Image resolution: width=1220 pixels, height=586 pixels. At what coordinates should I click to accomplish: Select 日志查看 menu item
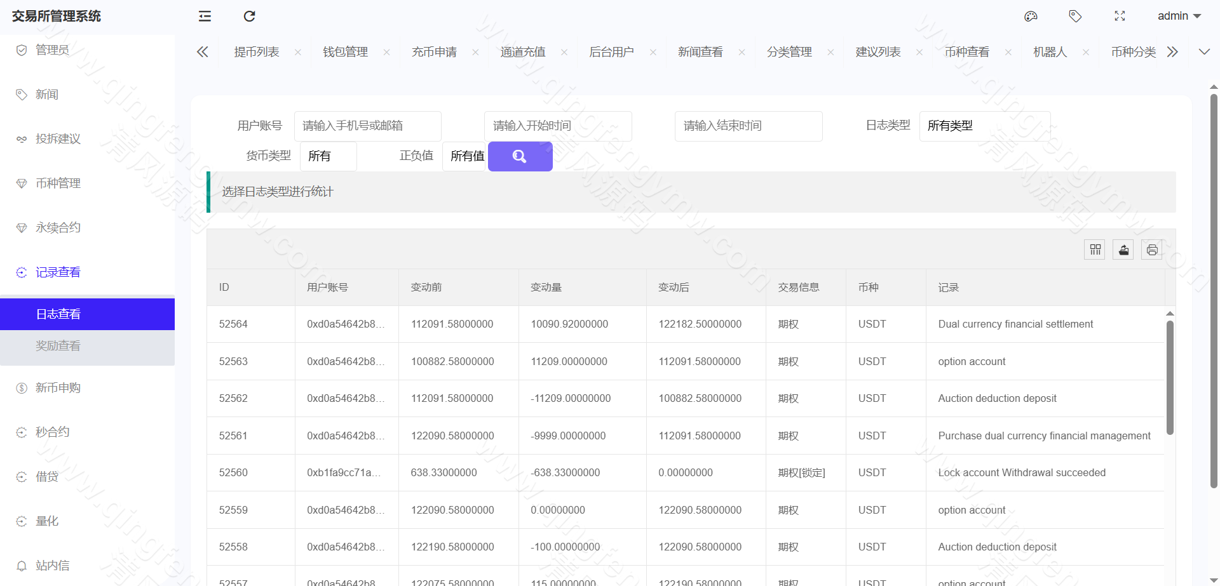click(58, 314)
